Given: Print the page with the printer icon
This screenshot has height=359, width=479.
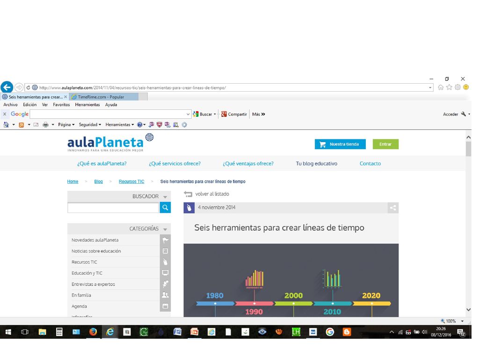Looking at the screenshot, I should pos(45,124).
